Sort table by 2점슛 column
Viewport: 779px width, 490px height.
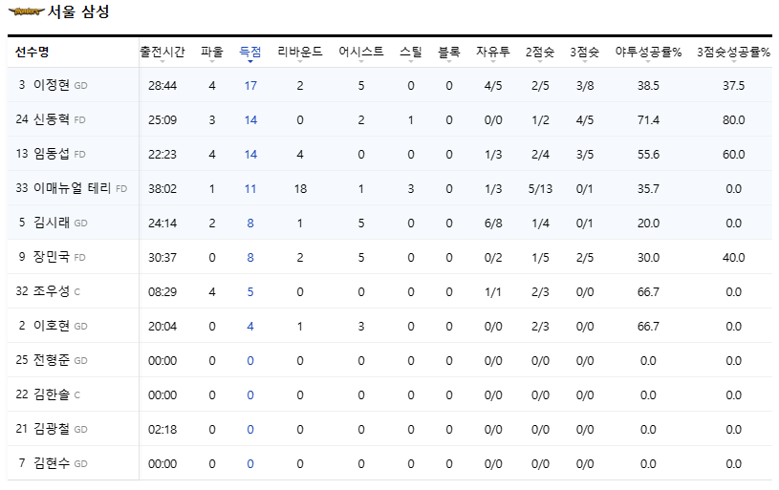[540, 52]
